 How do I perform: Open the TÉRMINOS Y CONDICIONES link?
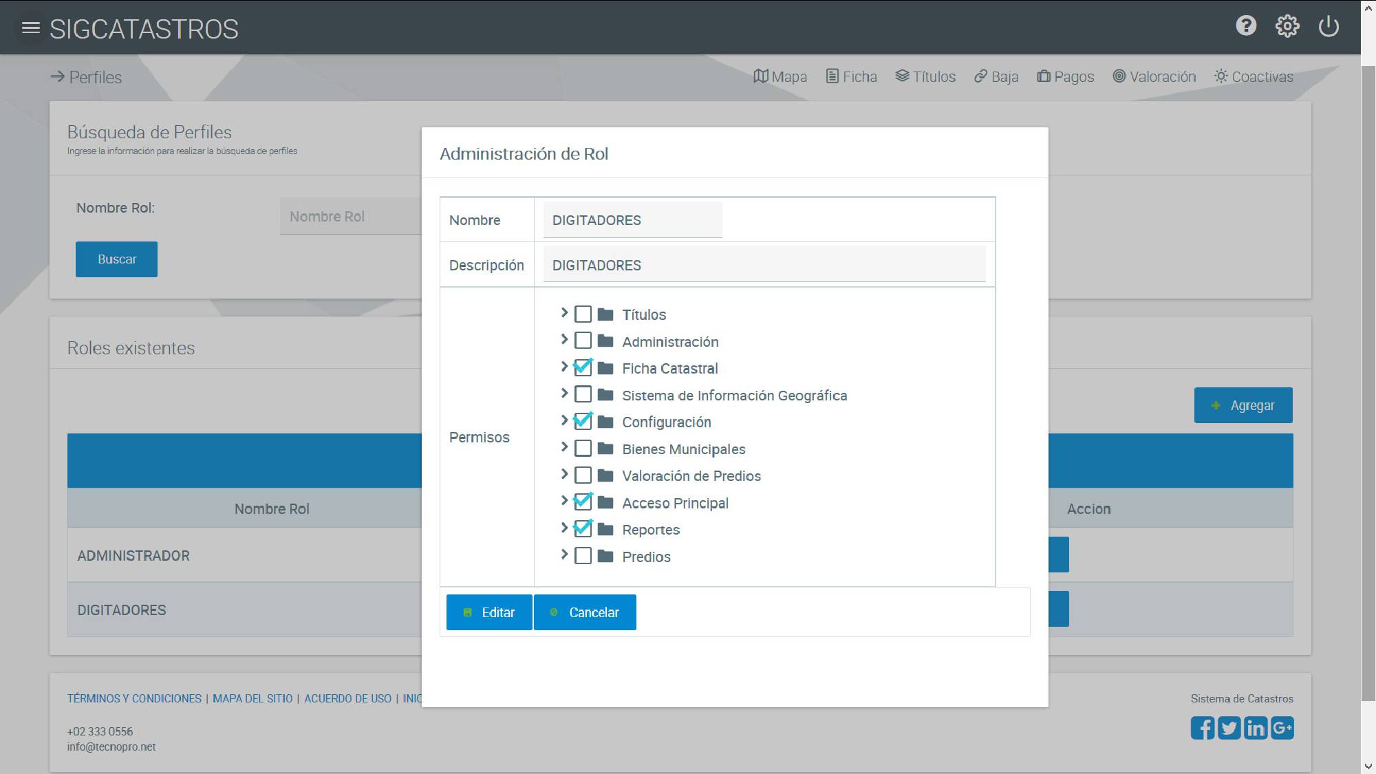134,698
